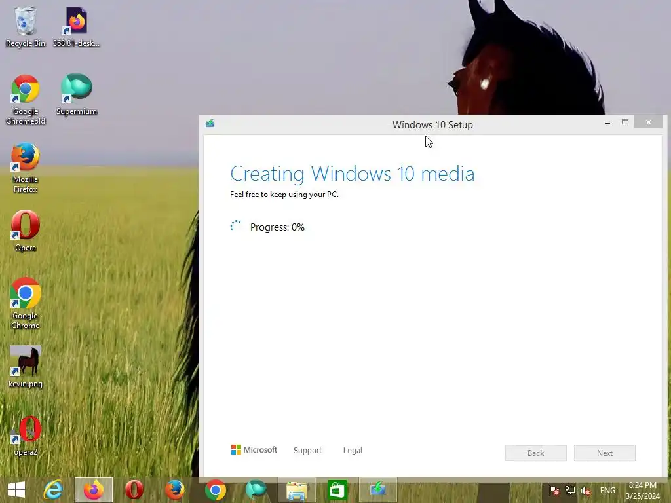Click the Windows 10 Setup title bar icon
This screenshot has height=503, width=671.
[210, 124]
